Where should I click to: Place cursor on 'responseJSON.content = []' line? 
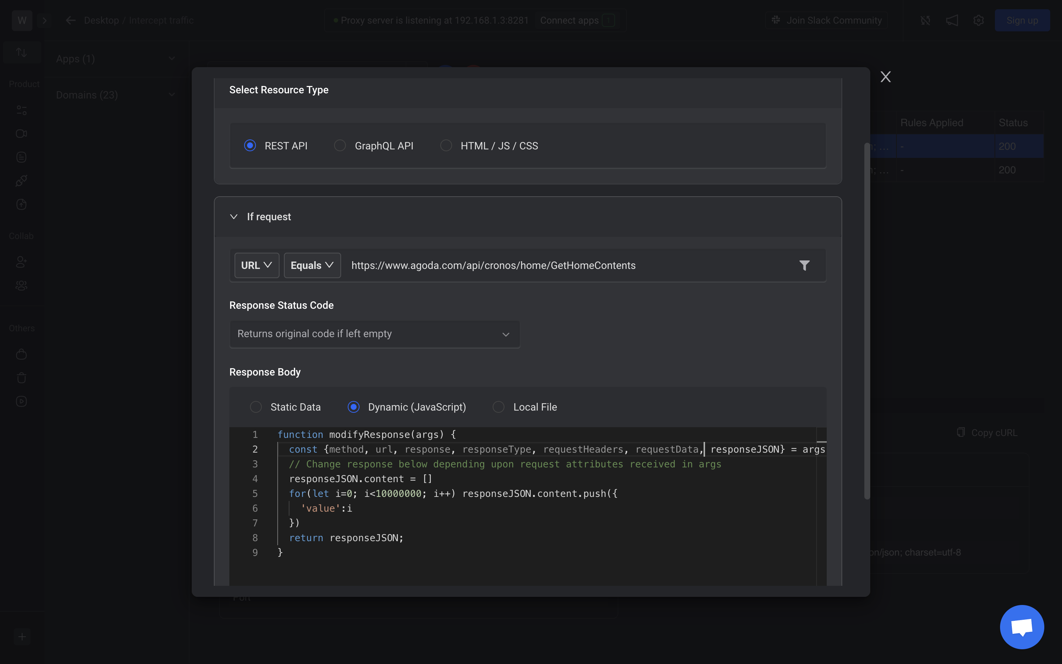pyautogui.click(x=360, y=479)
